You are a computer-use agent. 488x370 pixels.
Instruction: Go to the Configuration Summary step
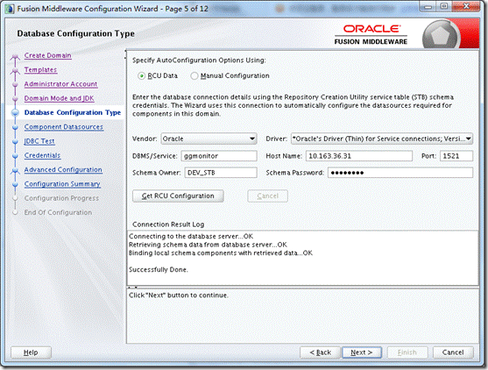[62, 184]
